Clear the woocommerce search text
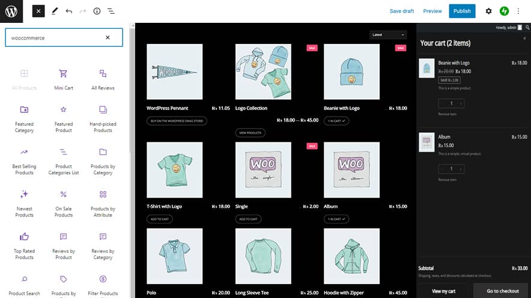The height and width of the screenshot is (298, 531). [108, 38]
